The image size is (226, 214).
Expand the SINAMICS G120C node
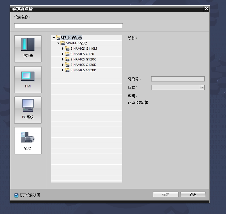pyautogui.click(x=63, y=59)
